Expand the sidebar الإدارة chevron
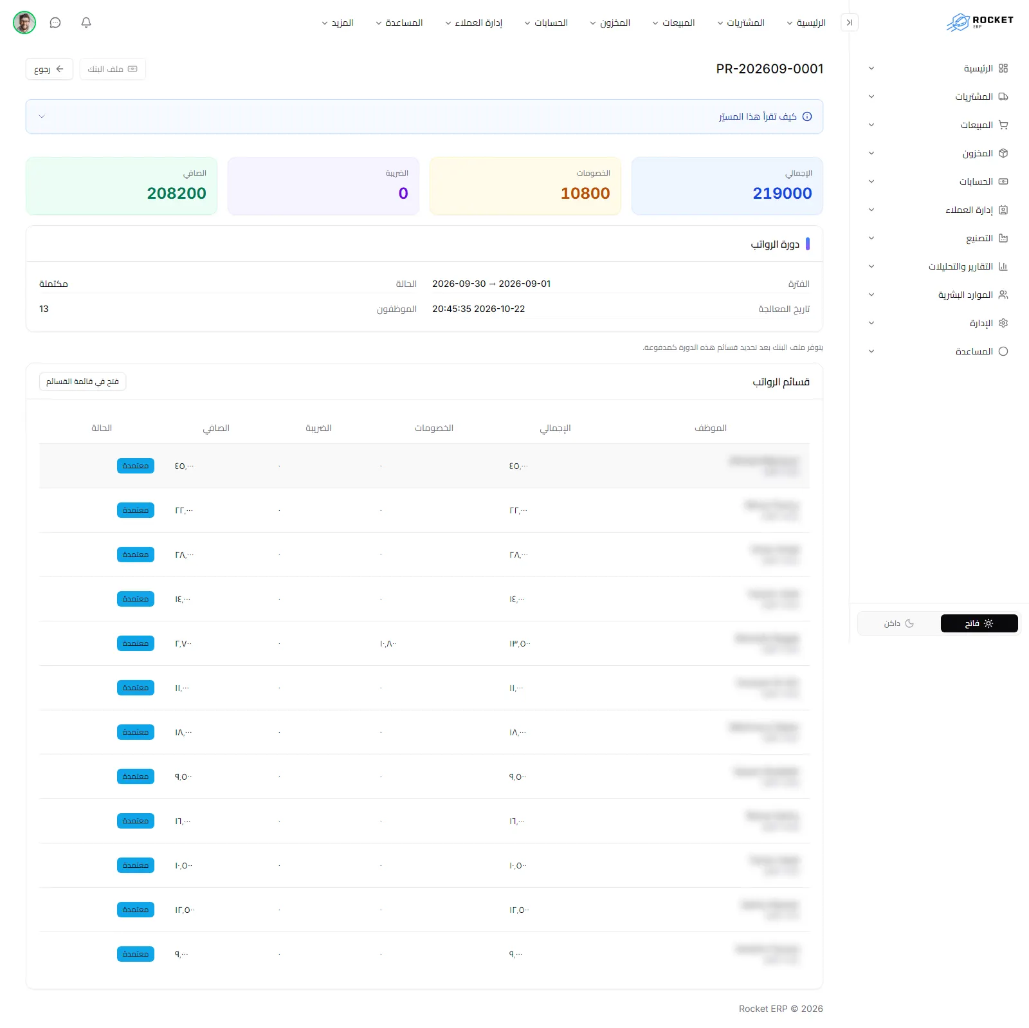Image resolution: width=1029 pixels, height=1028 pixels. click(871, 323)
